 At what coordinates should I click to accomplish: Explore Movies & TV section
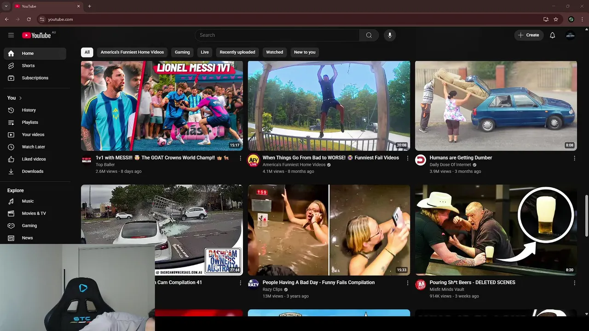(35, 213)
